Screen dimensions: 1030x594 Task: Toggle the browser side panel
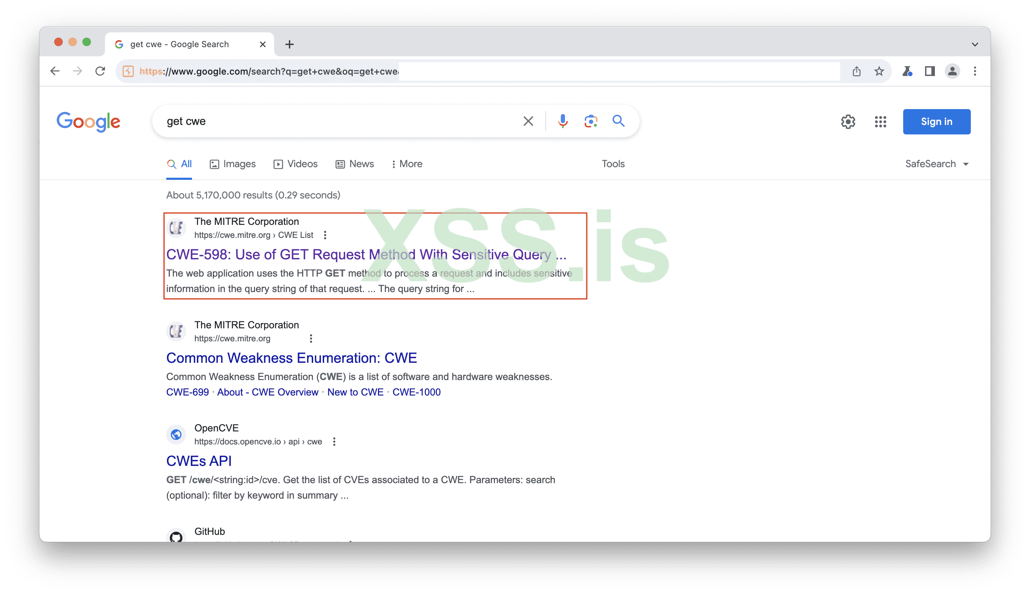930,71
